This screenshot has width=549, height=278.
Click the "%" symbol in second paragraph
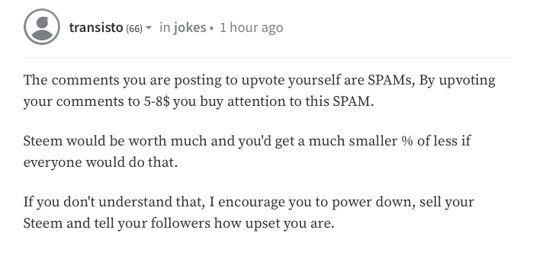[x=407, y=141]
